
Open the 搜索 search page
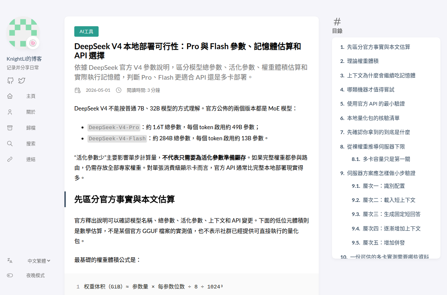point(31,144)
